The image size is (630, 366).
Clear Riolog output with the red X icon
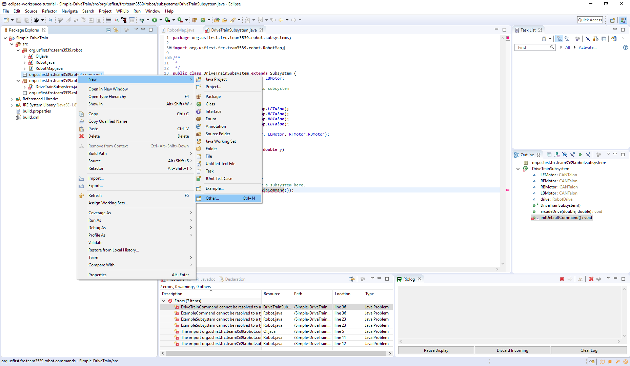(x=591, y=279)
